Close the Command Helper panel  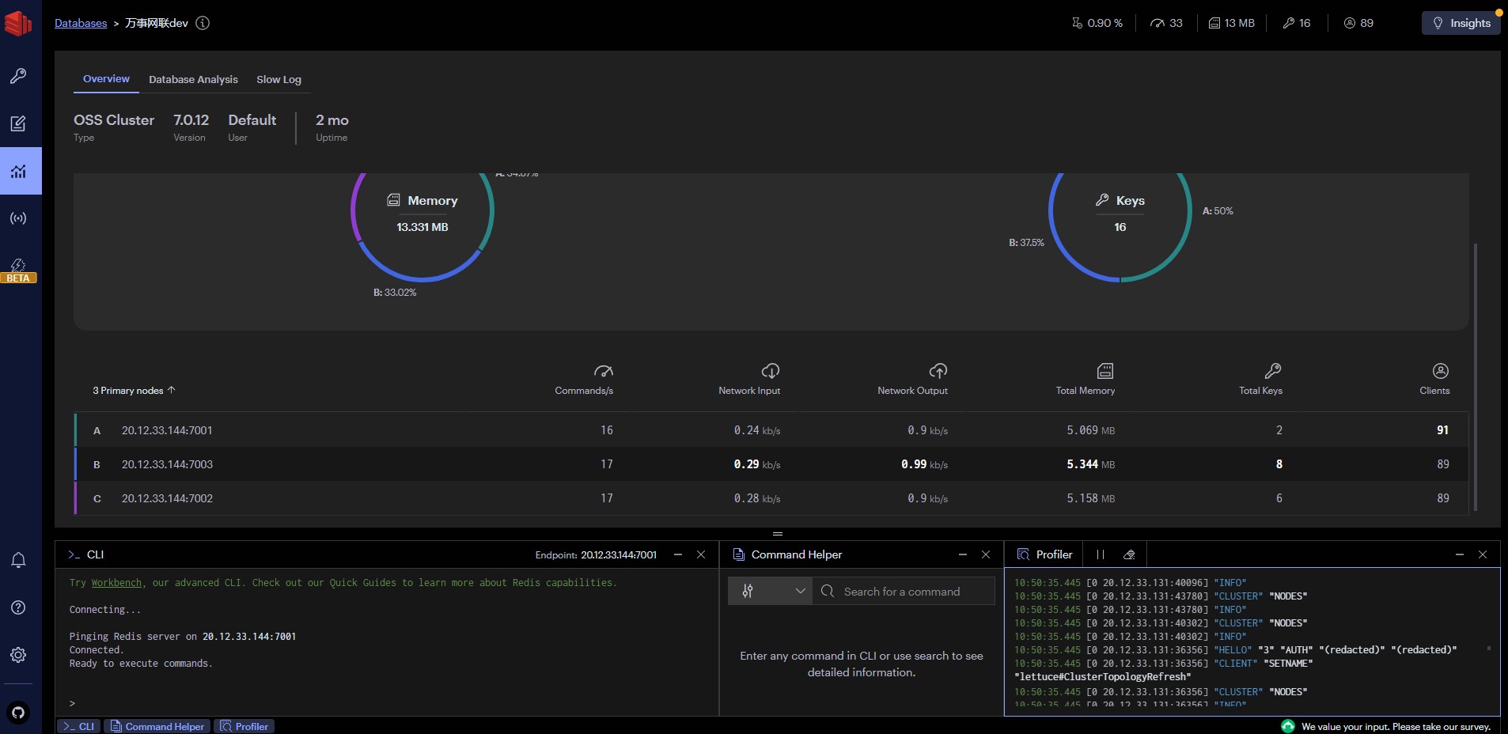click(x=986, y=554)
